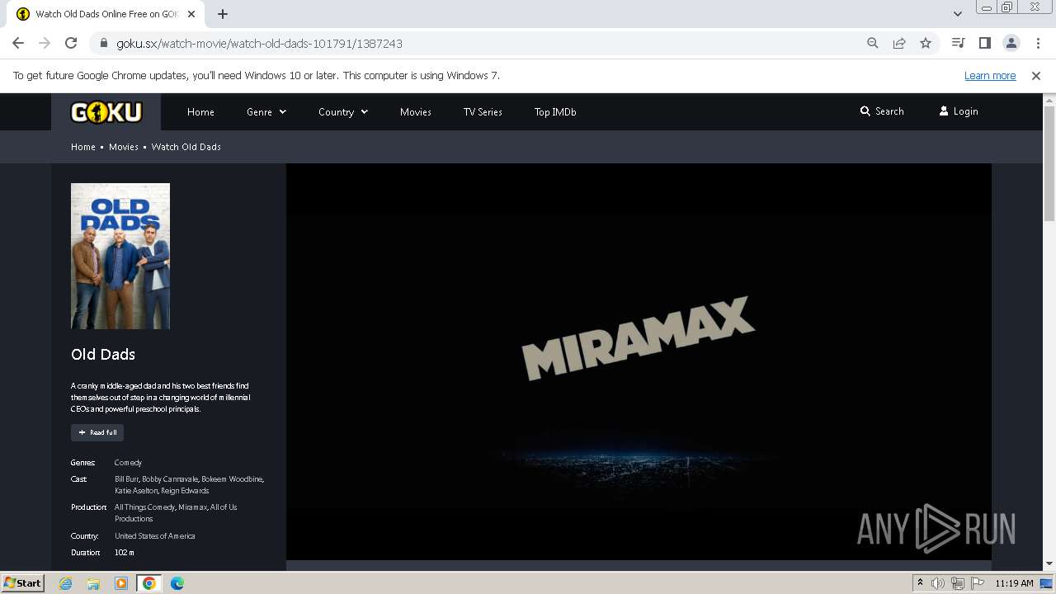Viewport: 1056px width, 594px height.
Task: Click the GOKU site logo
Action: (x=106, y=111)
